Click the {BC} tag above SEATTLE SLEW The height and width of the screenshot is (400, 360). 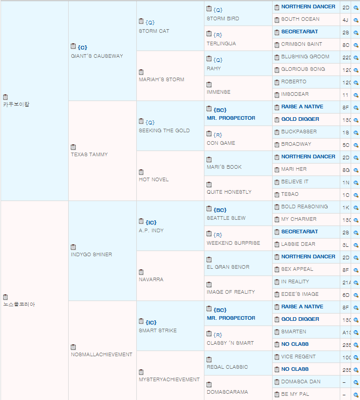click(220, 210)
